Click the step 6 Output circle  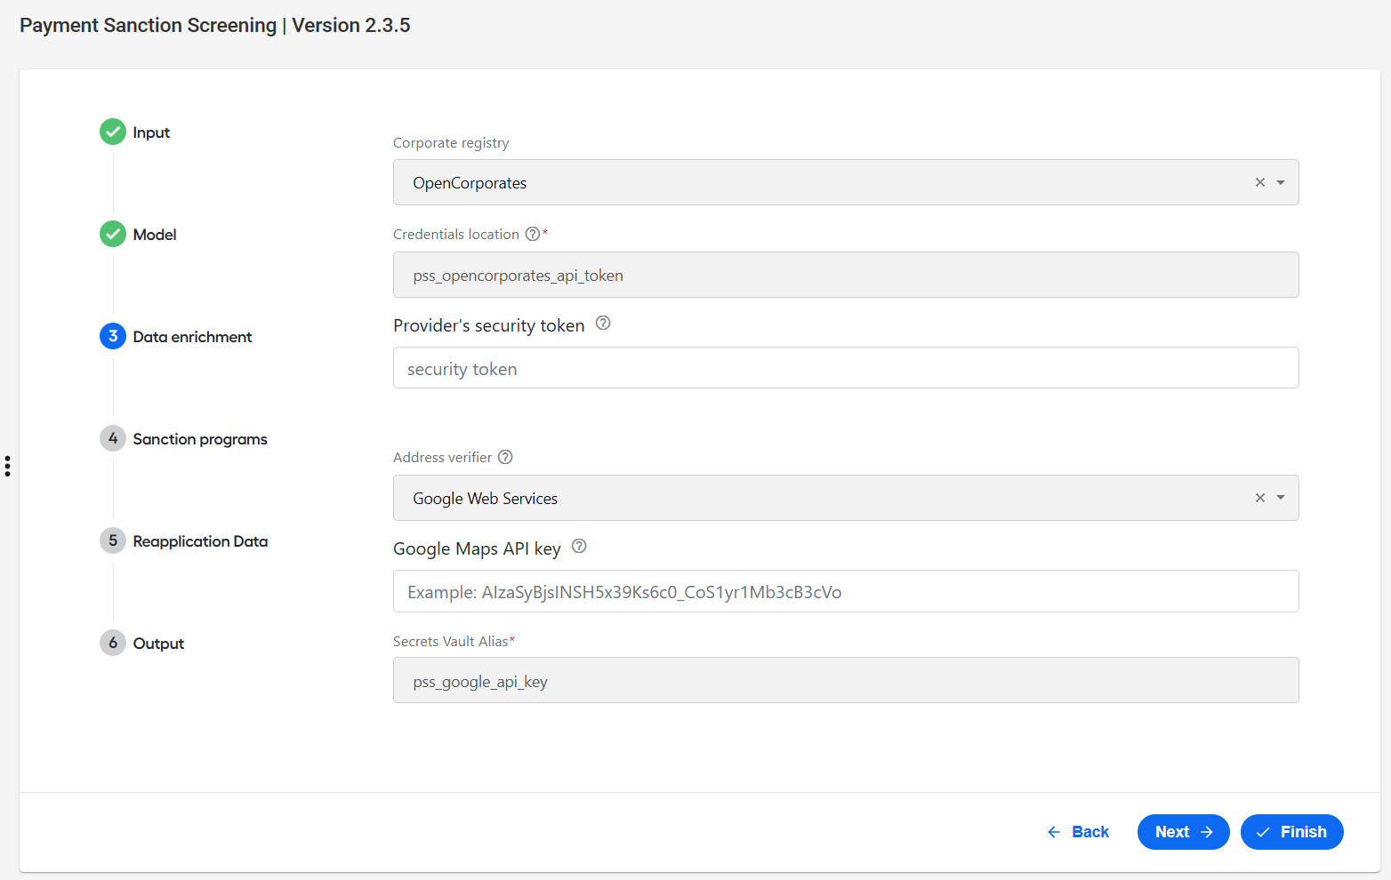tap(113, 643)
